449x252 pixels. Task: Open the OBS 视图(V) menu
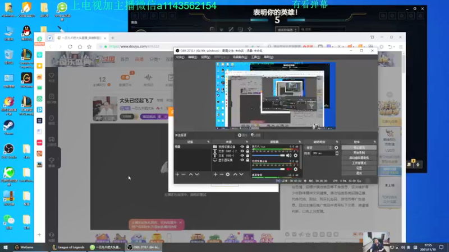click(x=205, y=57)
